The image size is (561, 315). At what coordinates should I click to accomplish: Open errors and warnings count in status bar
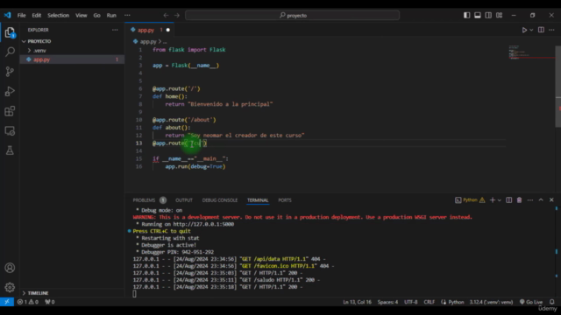(x=28, y=302)
